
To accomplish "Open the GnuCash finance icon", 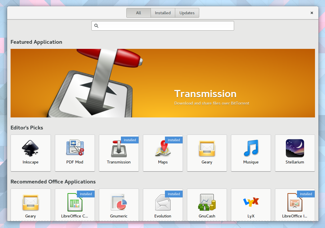I will pyautogui.click(x=207, y=202).
